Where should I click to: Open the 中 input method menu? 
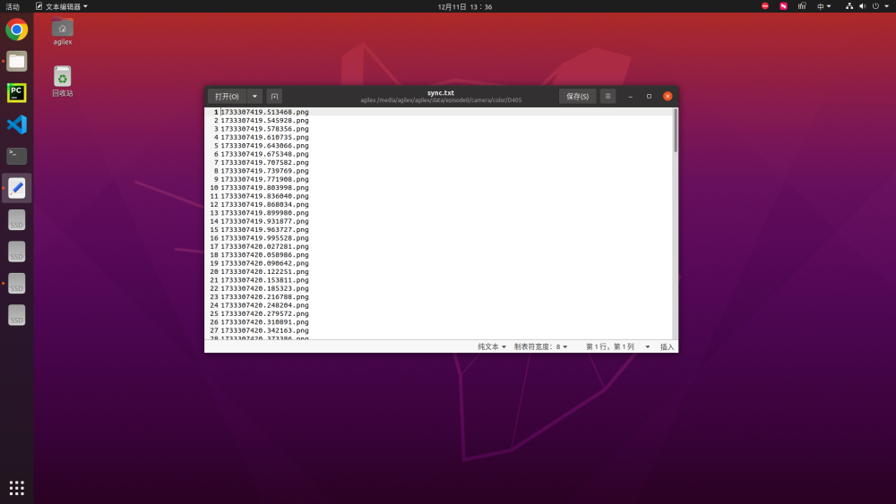(823, 6)
